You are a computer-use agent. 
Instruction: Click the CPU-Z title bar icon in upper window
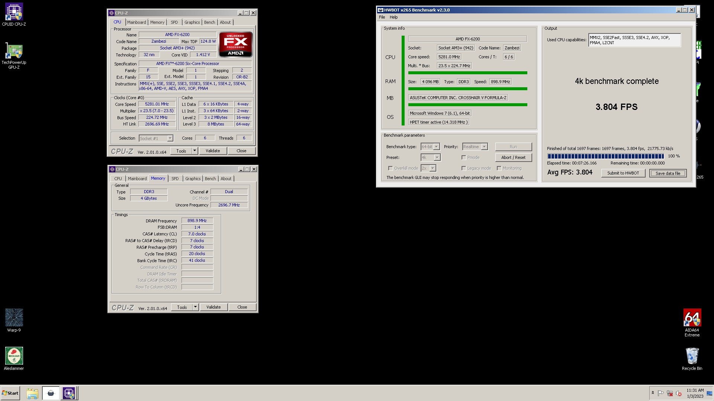click(112, 13)
